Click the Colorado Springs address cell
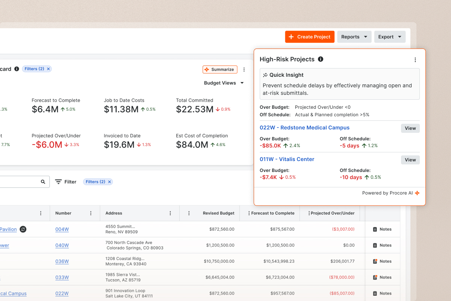 click(134, 245)
